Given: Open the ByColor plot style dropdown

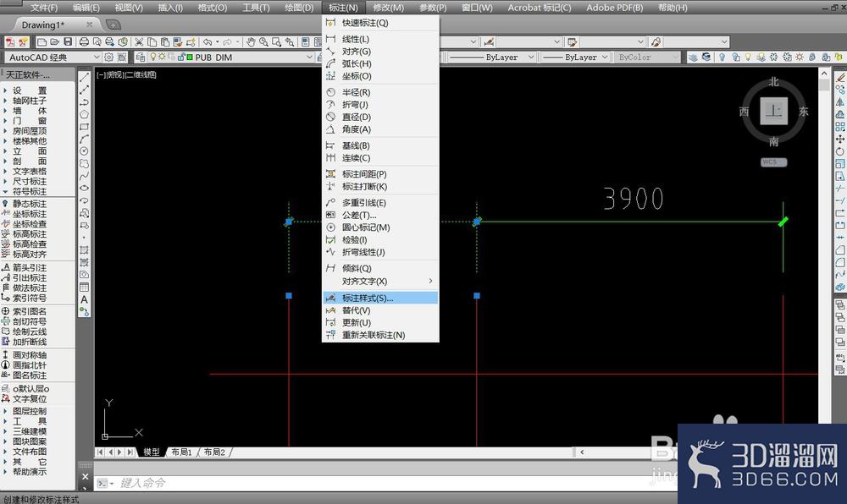Looking at the screenshot, I should point(646,58).
